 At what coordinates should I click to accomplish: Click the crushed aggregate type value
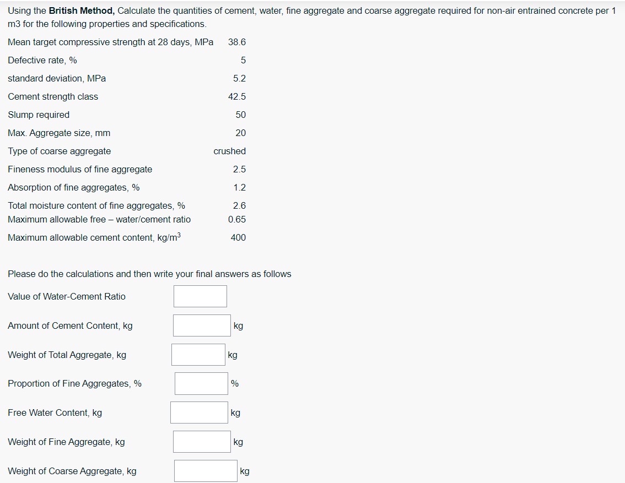tap(229, 151)
